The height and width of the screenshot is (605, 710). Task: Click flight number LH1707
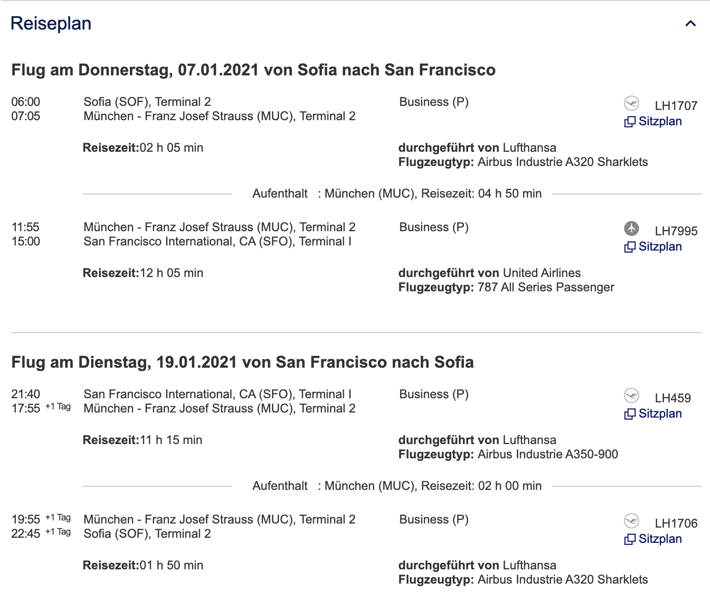676,106
